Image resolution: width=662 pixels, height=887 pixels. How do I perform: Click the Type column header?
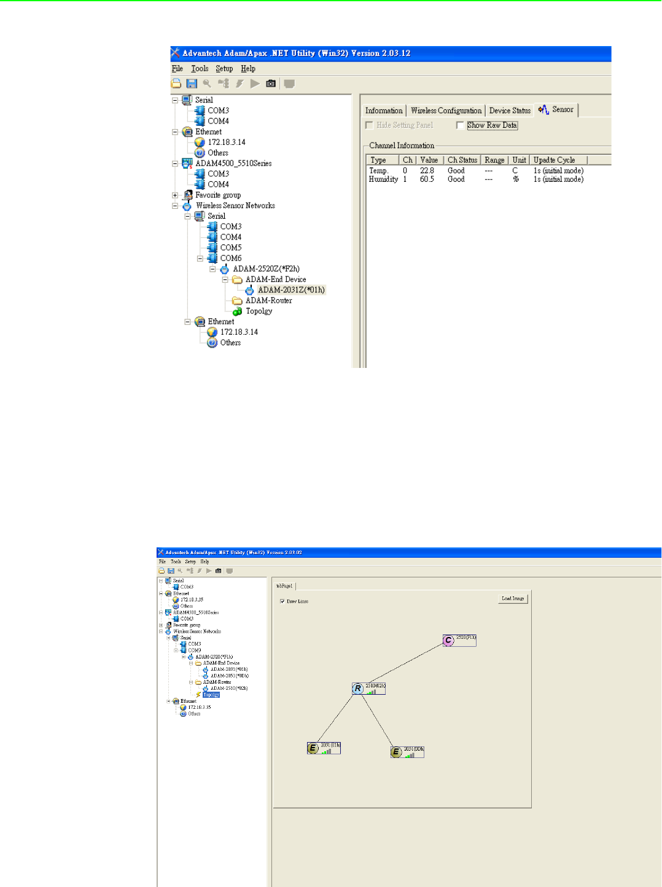coord(383,160)
